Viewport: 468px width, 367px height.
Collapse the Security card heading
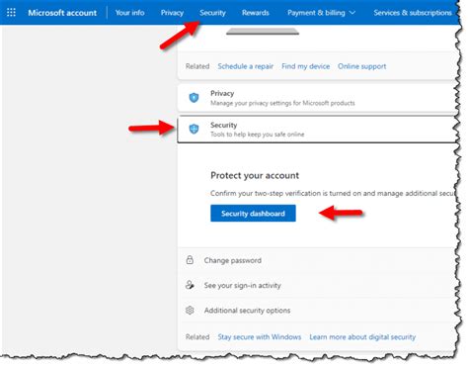point(223,125)
